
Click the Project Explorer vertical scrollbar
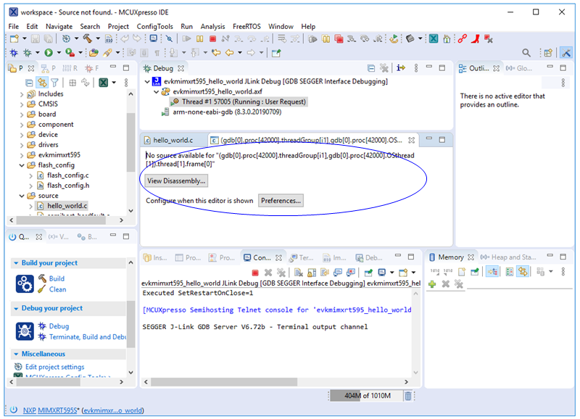click(x=130, y=142)
